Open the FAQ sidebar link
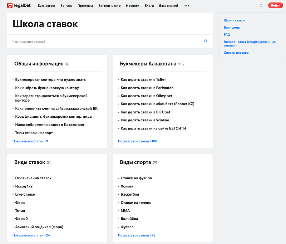The width and height of the screenshot is (286, 244). [227, 34]
